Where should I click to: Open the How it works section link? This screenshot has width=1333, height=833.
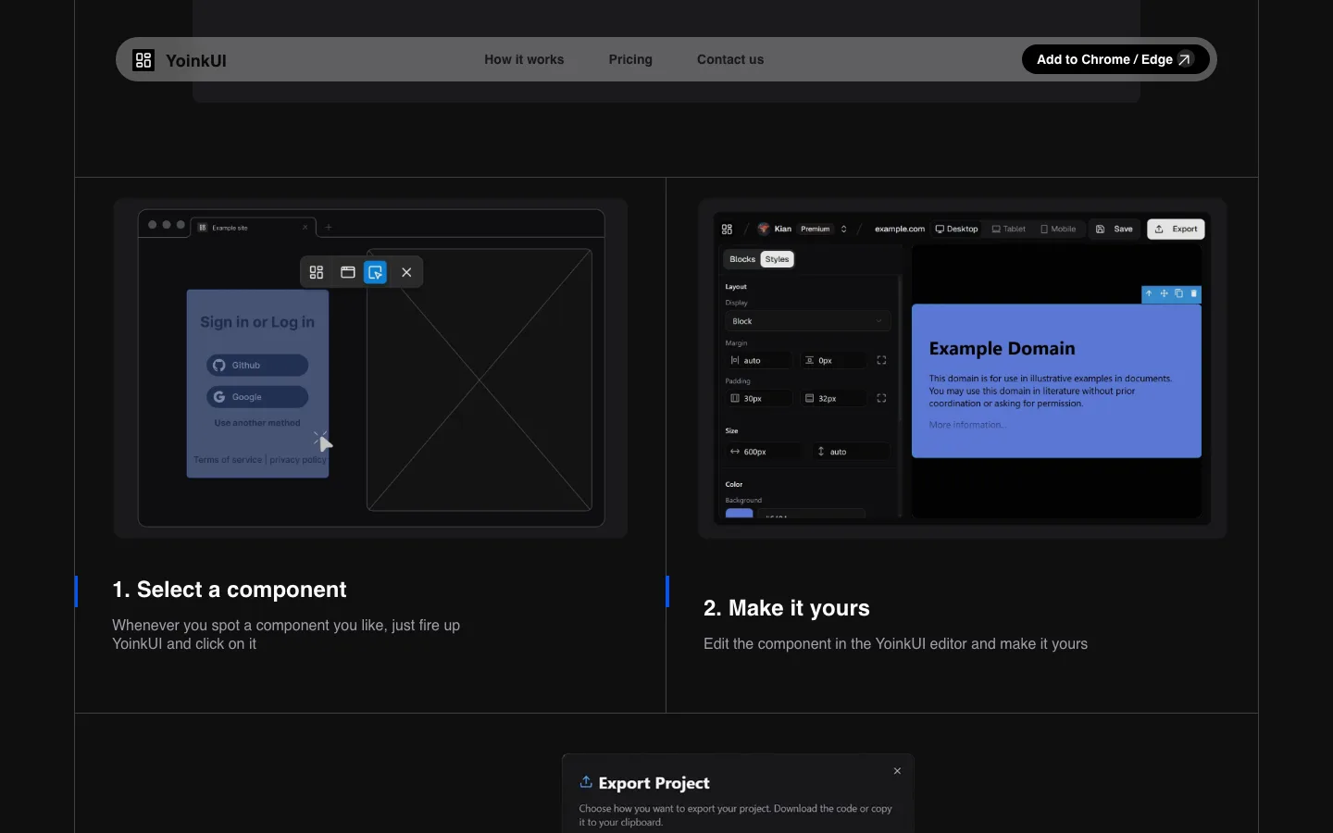[524, 59]
